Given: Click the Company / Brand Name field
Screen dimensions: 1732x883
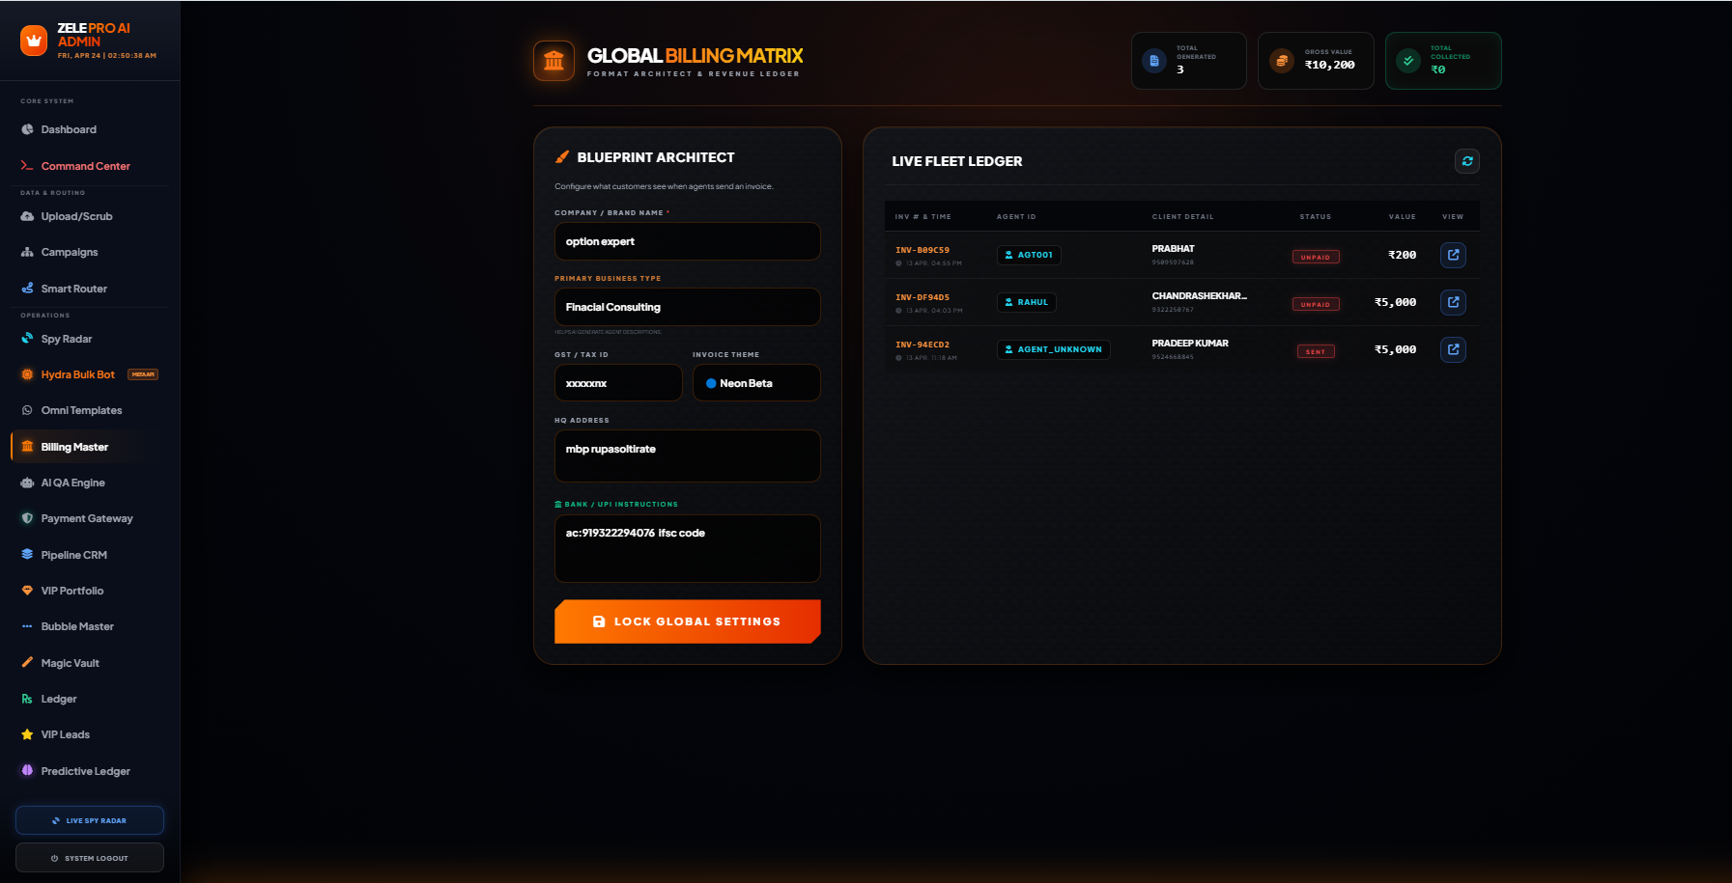Looking at the screenshot, I should tap(688, 241).
